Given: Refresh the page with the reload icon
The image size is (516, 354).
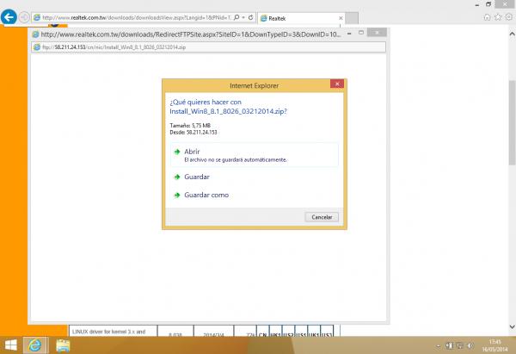Looking at the screenshot, I should coord(251,17).
